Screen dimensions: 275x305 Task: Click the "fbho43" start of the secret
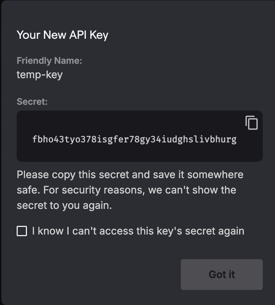[x=44, y=139]
